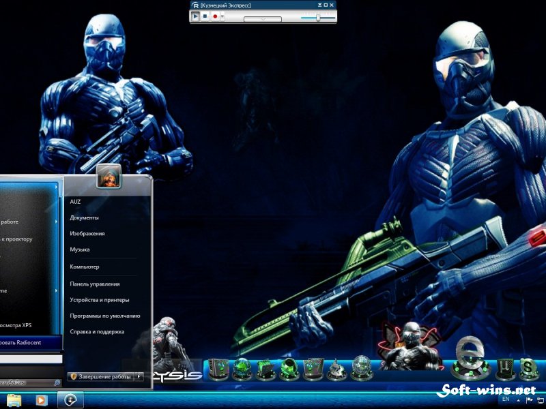Open Справка и поддержка
Viewport: 546px width, 409px height.
point(97,332)
